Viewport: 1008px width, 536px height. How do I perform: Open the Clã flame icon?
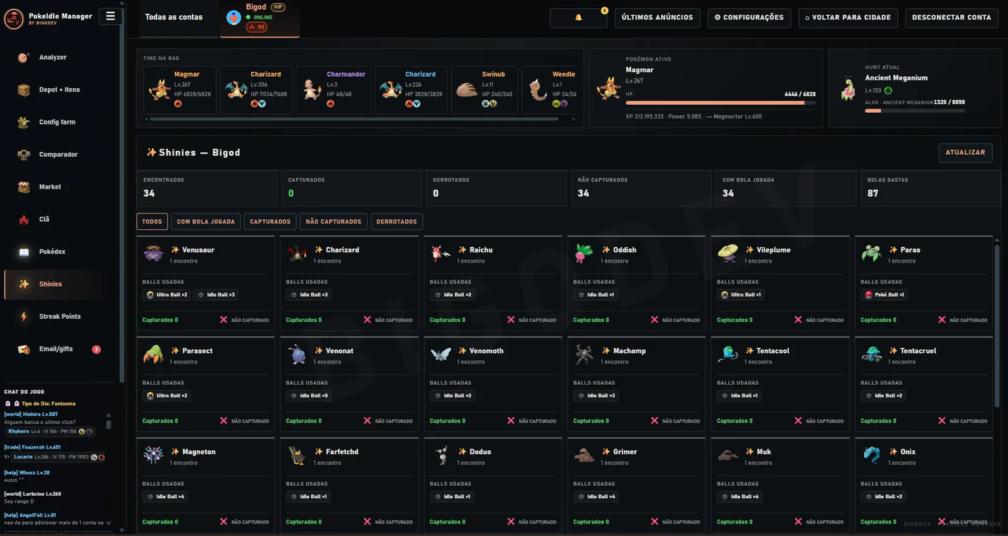click(x=23, y=219)
